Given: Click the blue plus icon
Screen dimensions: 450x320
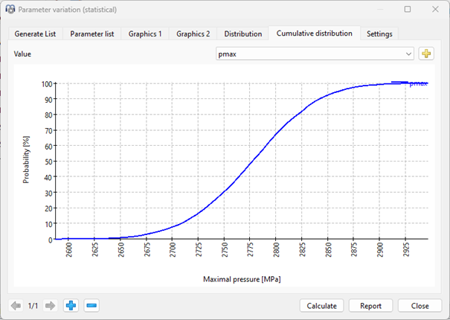Looking at the screenshot, I should 71,306.
